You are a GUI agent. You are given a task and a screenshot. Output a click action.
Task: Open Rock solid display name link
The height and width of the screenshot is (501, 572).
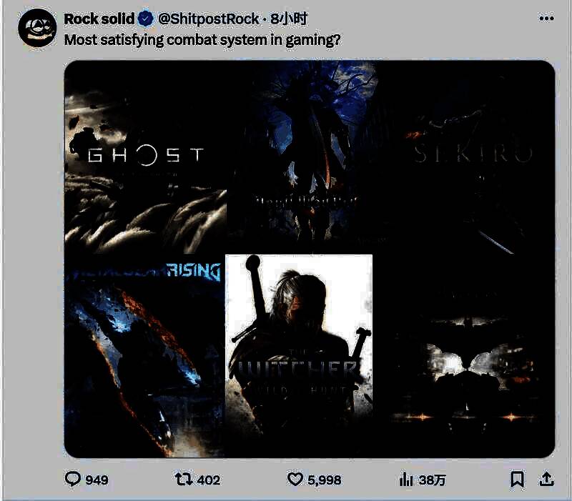pyautogui.click(x=99, y=19)
